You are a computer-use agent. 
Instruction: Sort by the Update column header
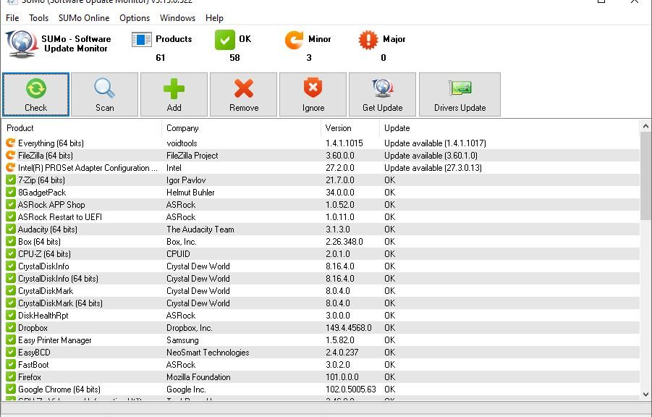509,128
